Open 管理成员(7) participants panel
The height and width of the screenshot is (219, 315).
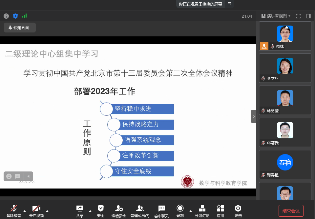tap(140, 211)
